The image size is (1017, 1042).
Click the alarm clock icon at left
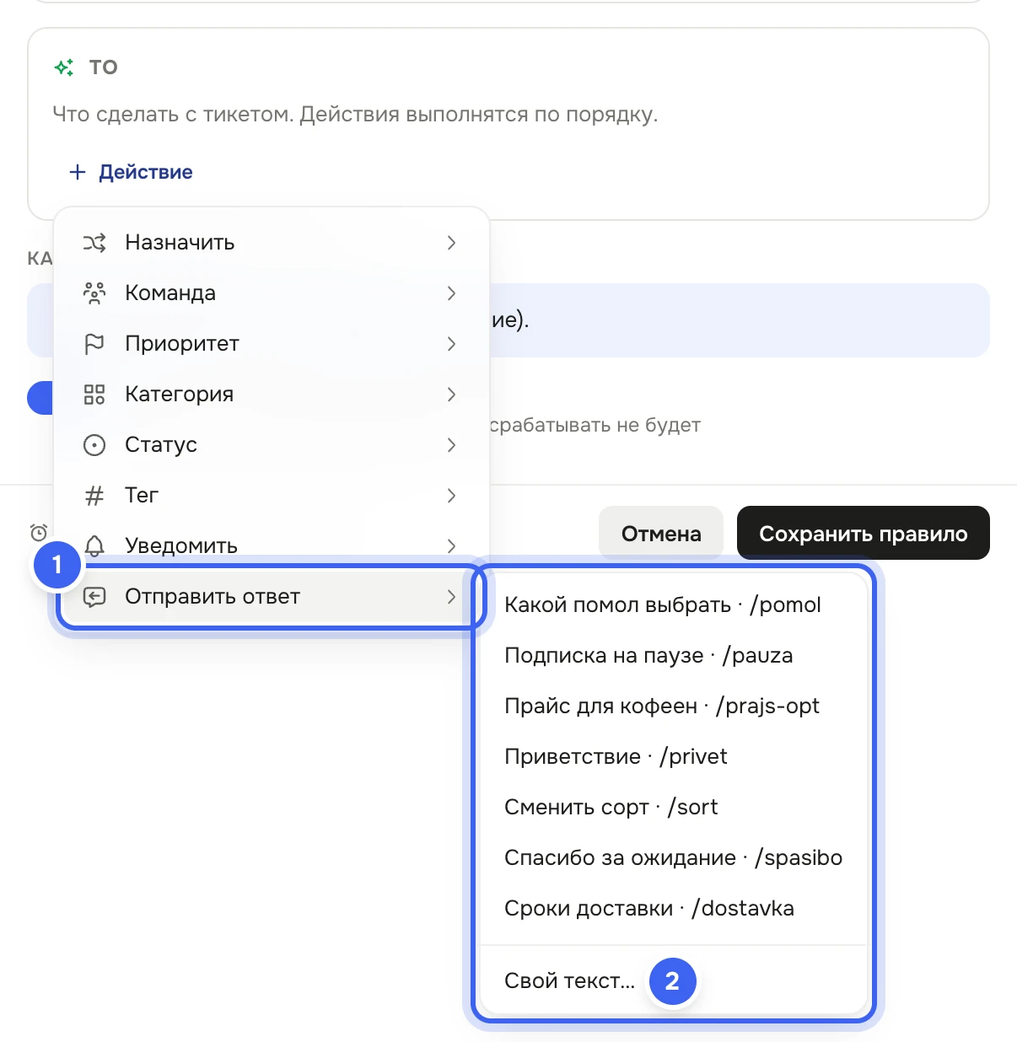39,533
